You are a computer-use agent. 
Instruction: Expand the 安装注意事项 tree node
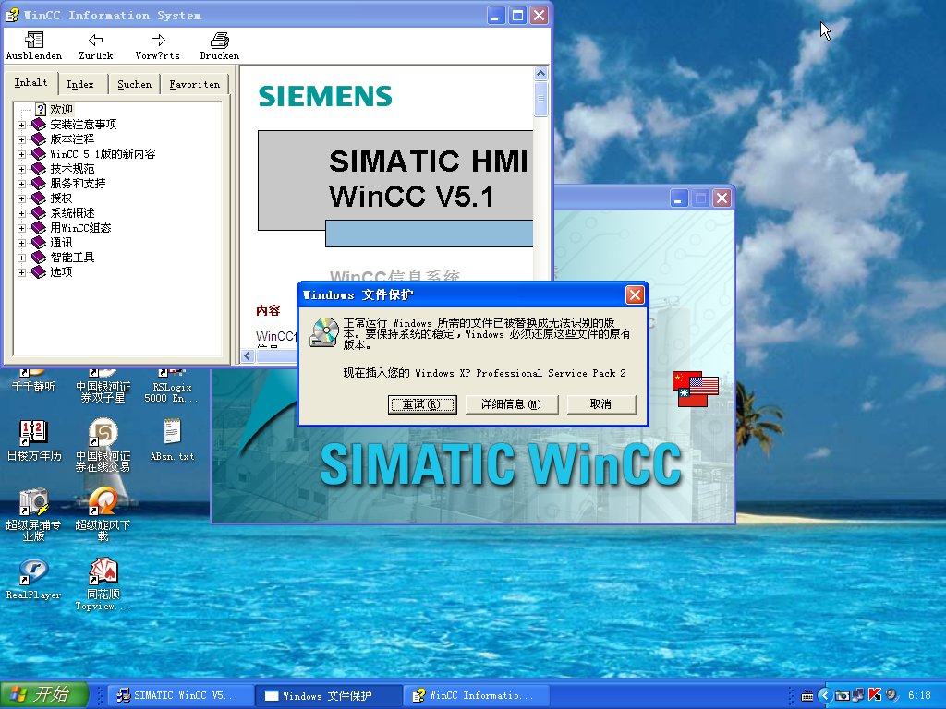[22, 125]
